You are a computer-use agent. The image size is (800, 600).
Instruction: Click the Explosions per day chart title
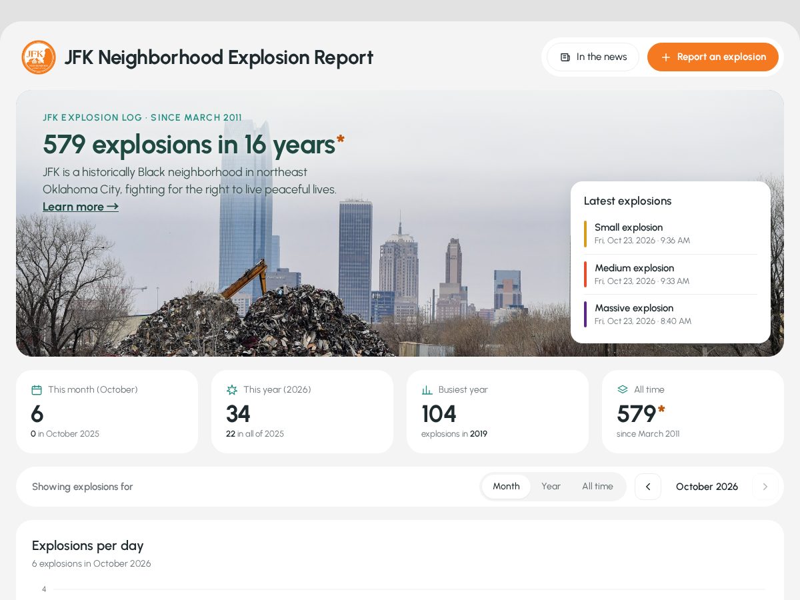(87, 546)
